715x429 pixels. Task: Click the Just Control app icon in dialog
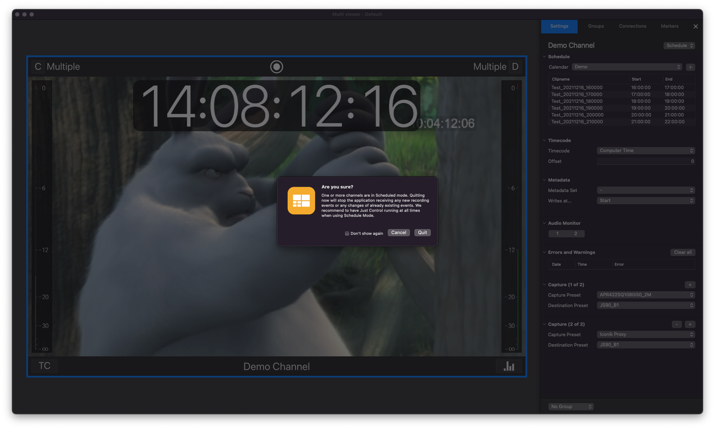tap(301, 201)
